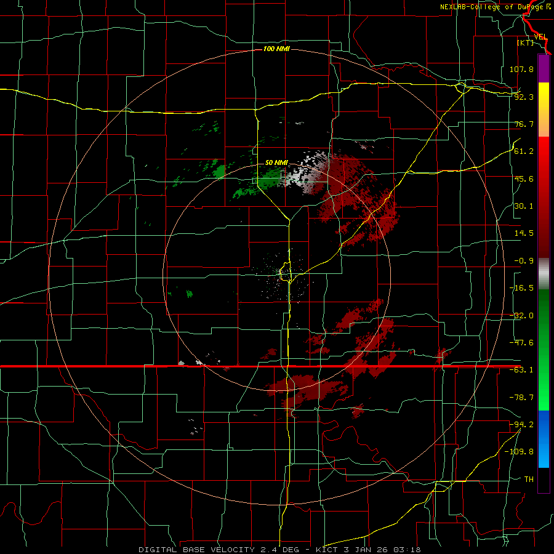Pick the dark TH segment of the color bar
The image size is (554, 554).
tap(544, 480)
